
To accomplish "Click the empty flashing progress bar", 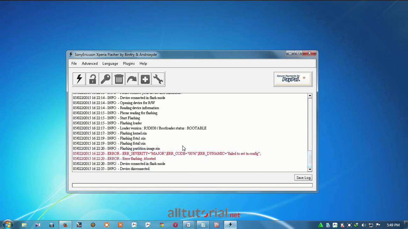I will tap(192, 185).
